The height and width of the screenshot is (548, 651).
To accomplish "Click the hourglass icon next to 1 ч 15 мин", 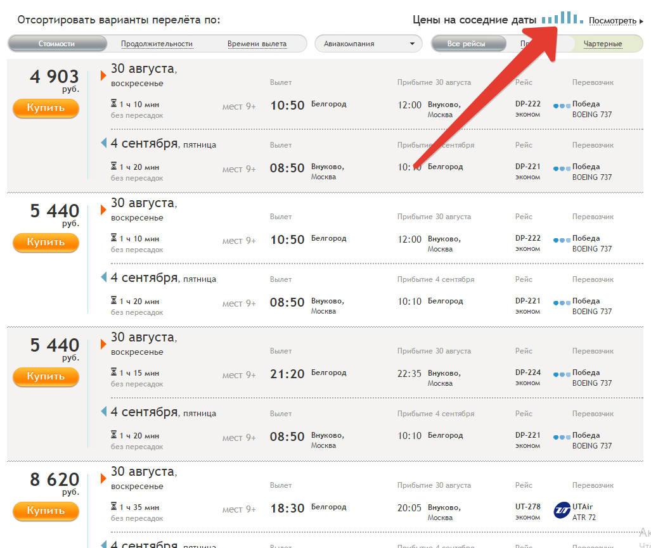I will [x=114, y=373].
